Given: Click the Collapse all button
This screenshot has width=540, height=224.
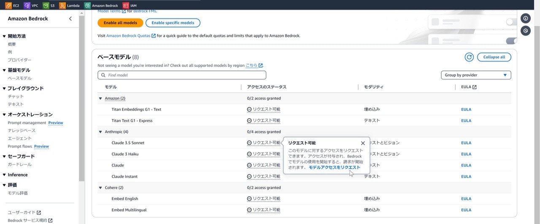Looking at the screenshot, I should (494, 57).
